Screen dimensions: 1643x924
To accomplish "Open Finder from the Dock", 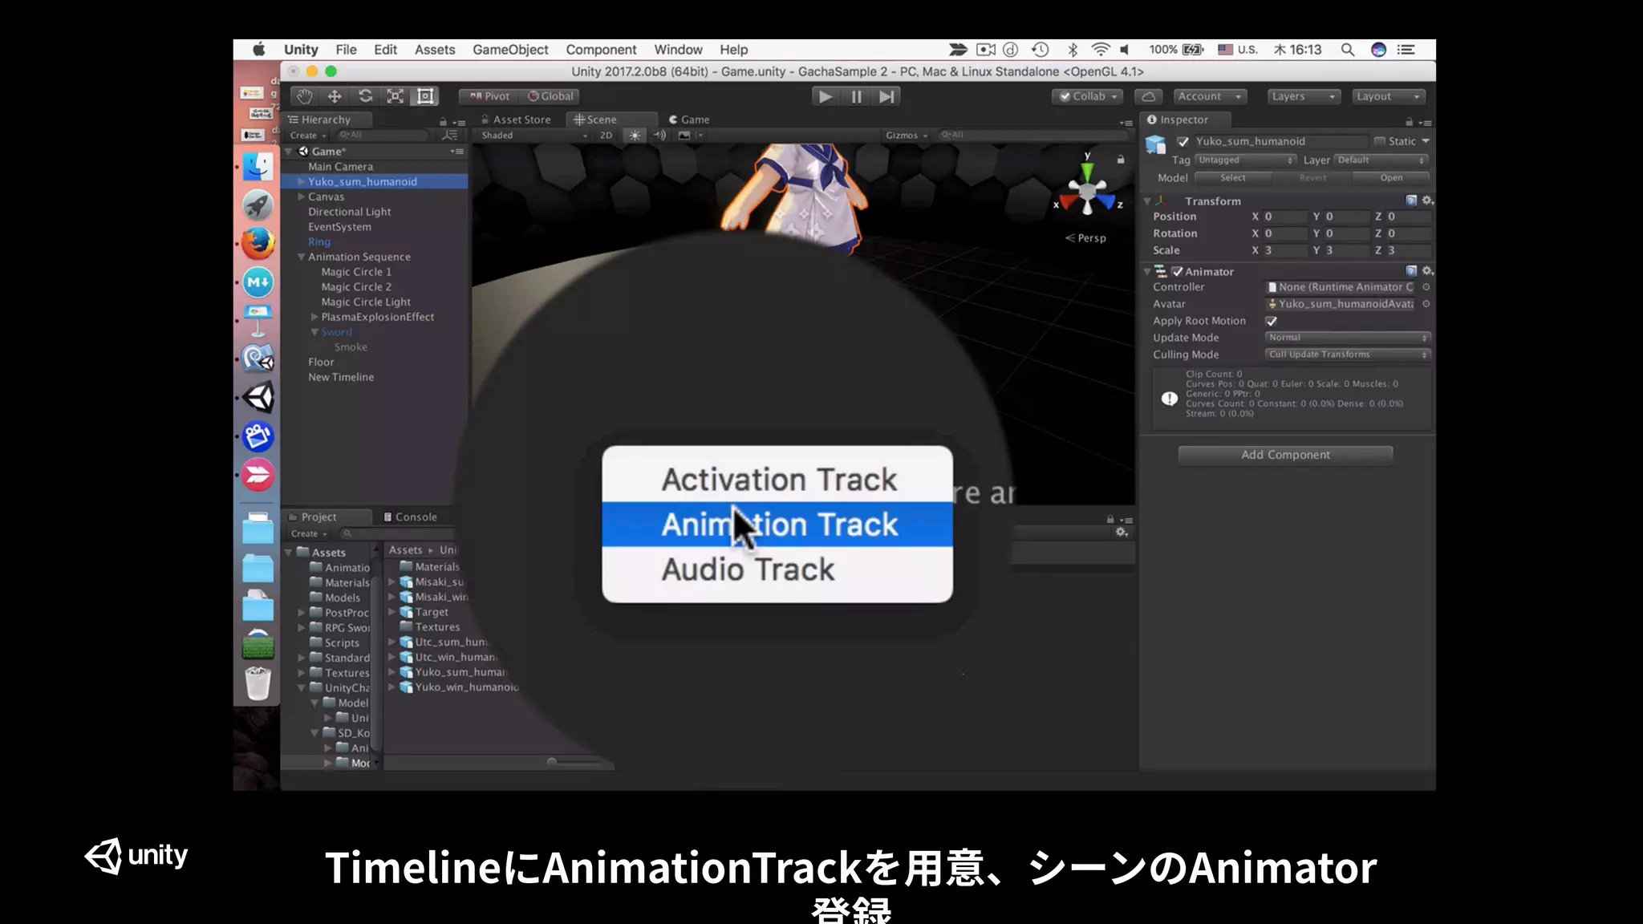I will (x=258, y=167).
